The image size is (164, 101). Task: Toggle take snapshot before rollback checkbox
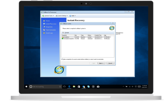tap(62, 59)
